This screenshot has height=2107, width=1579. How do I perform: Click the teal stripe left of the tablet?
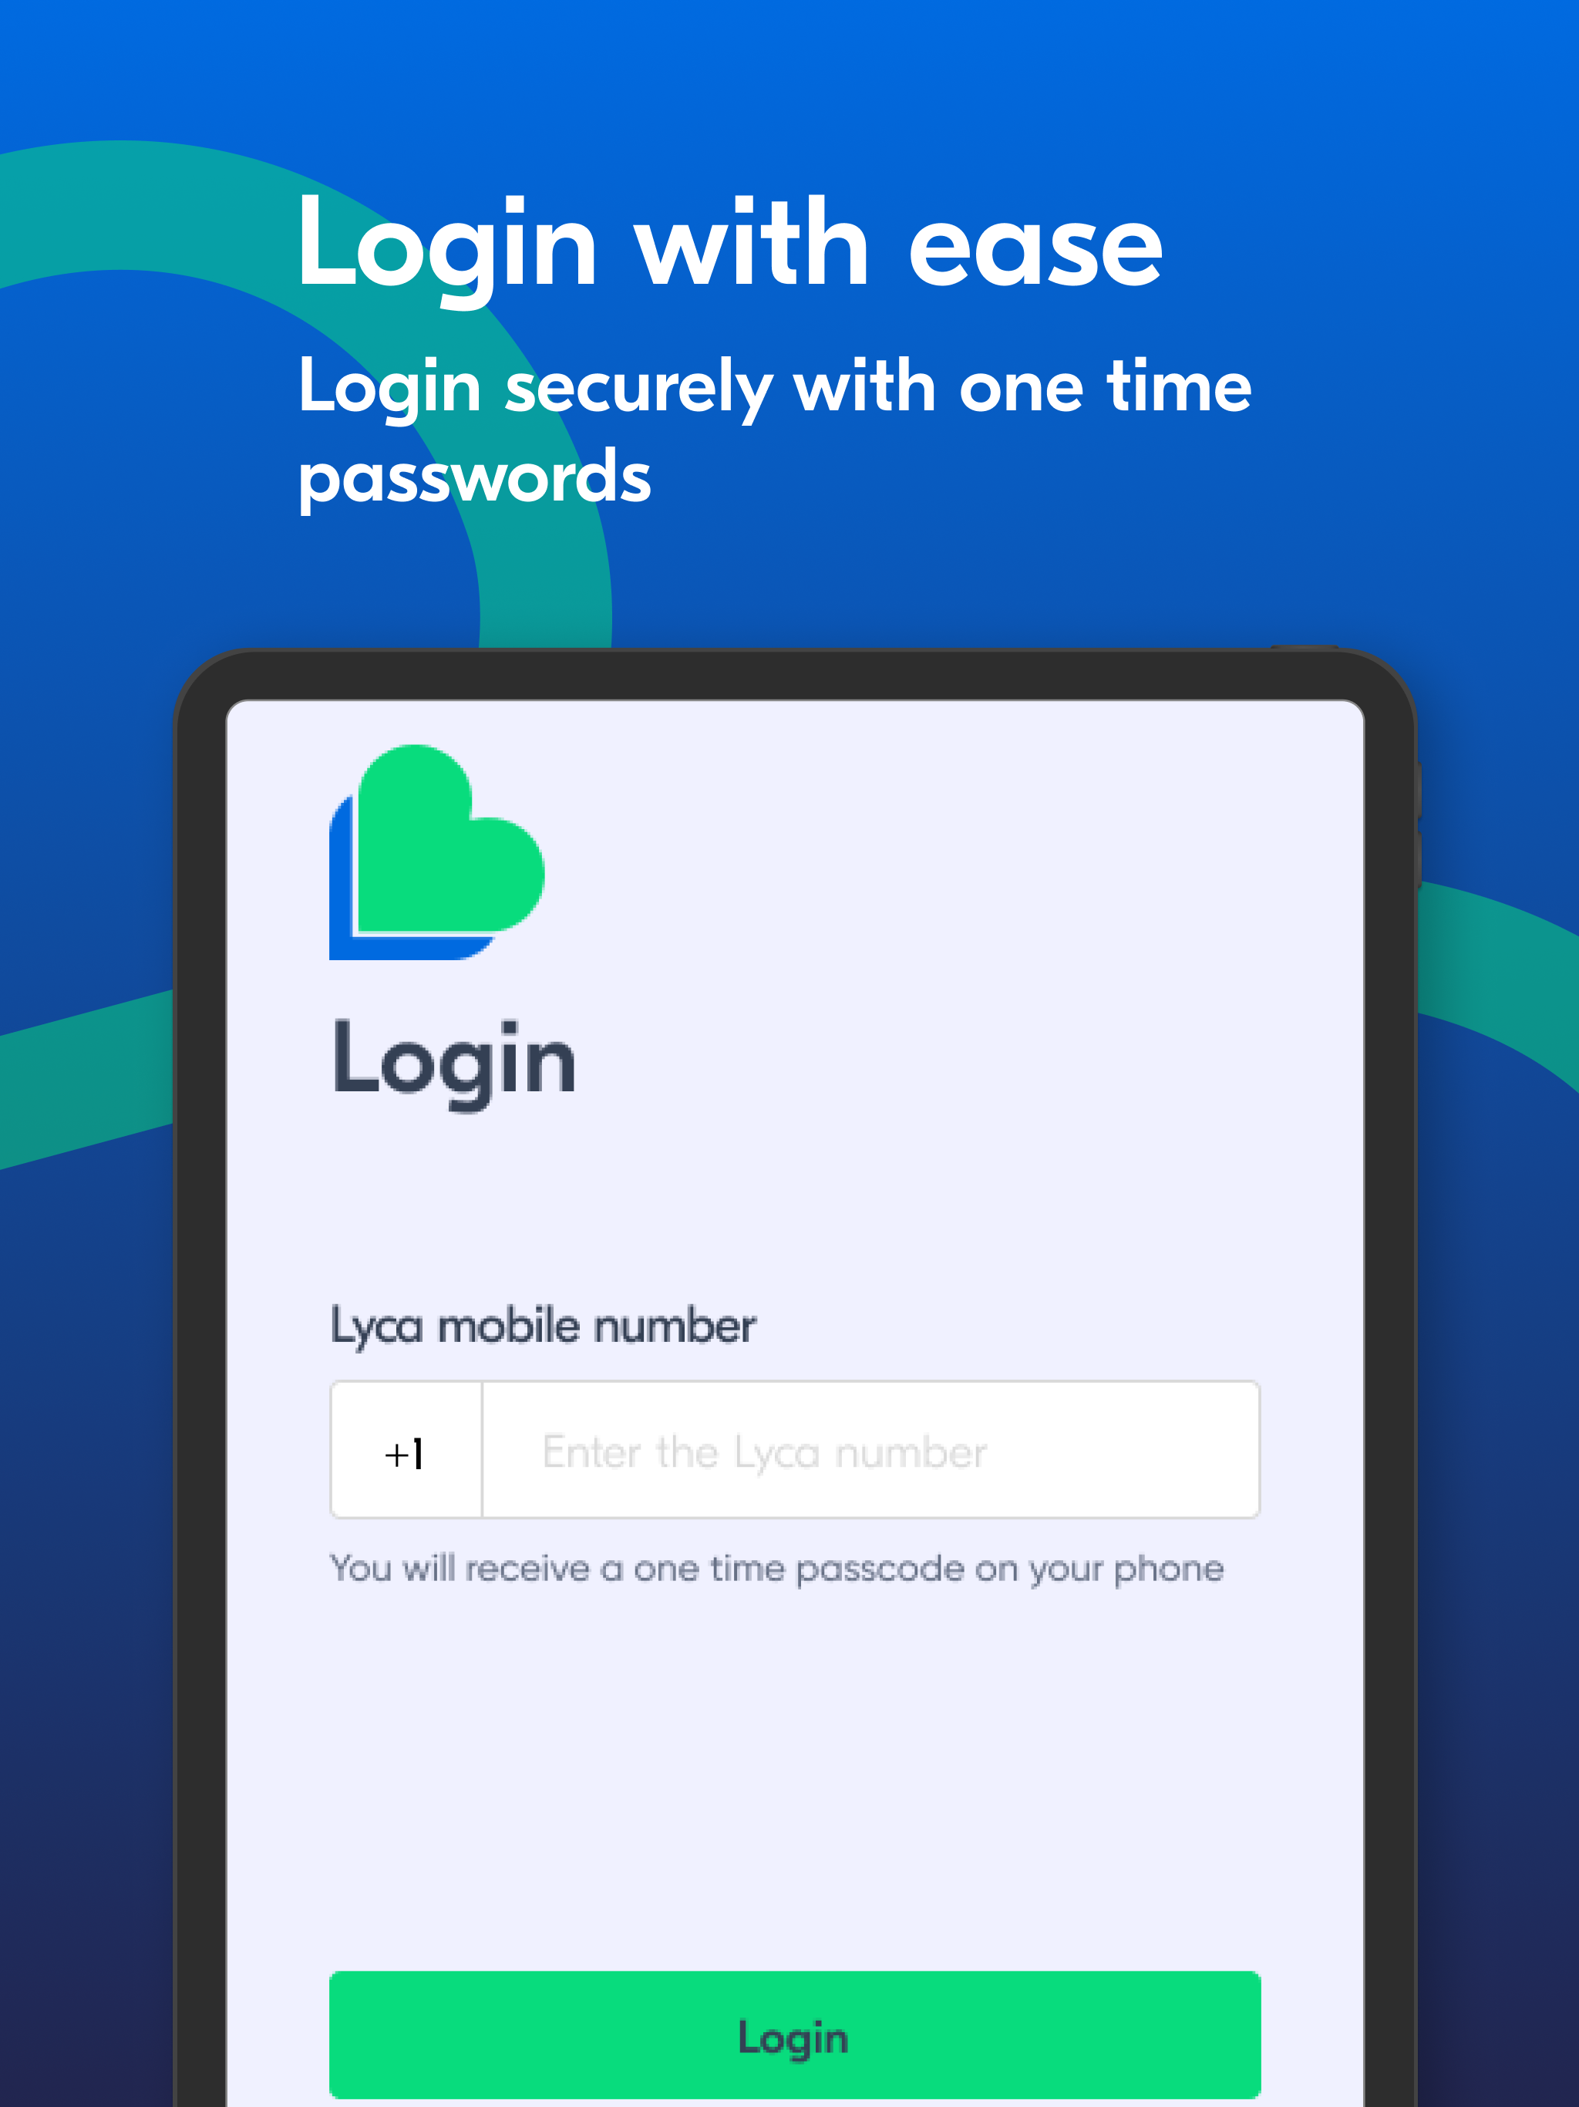86,1081
